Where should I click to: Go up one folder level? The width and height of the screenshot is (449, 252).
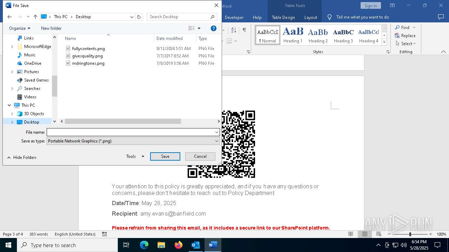35,17
